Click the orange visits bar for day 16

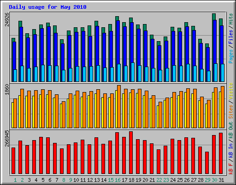point(119,106)
